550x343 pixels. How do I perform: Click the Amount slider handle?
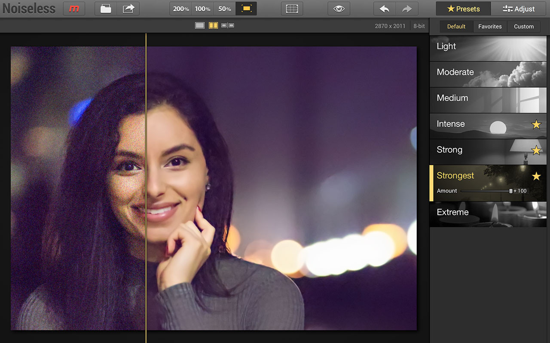click(x=511, y=191)
